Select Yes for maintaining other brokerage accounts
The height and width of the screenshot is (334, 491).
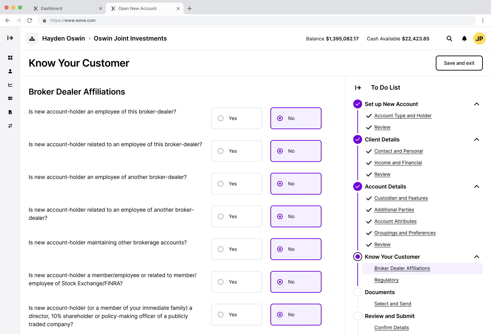click(236, 249)
